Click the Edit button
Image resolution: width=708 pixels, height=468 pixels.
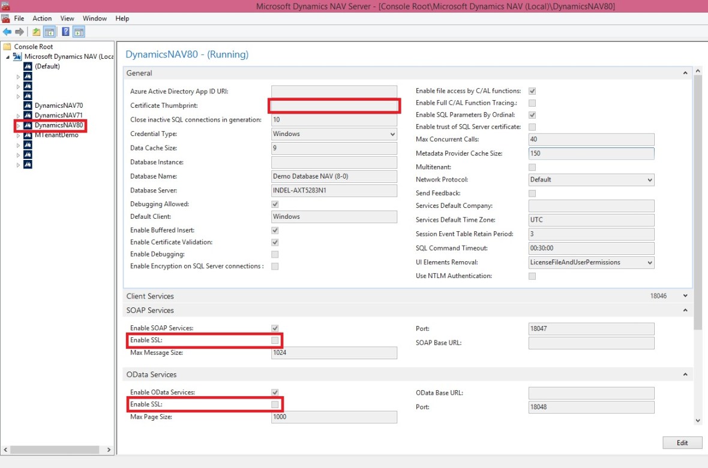click(x=682, y=443)
